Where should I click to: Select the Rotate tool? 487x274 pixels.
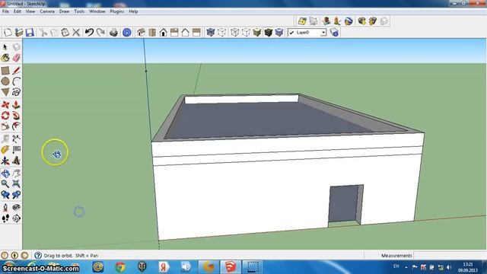tap(5, 116)
